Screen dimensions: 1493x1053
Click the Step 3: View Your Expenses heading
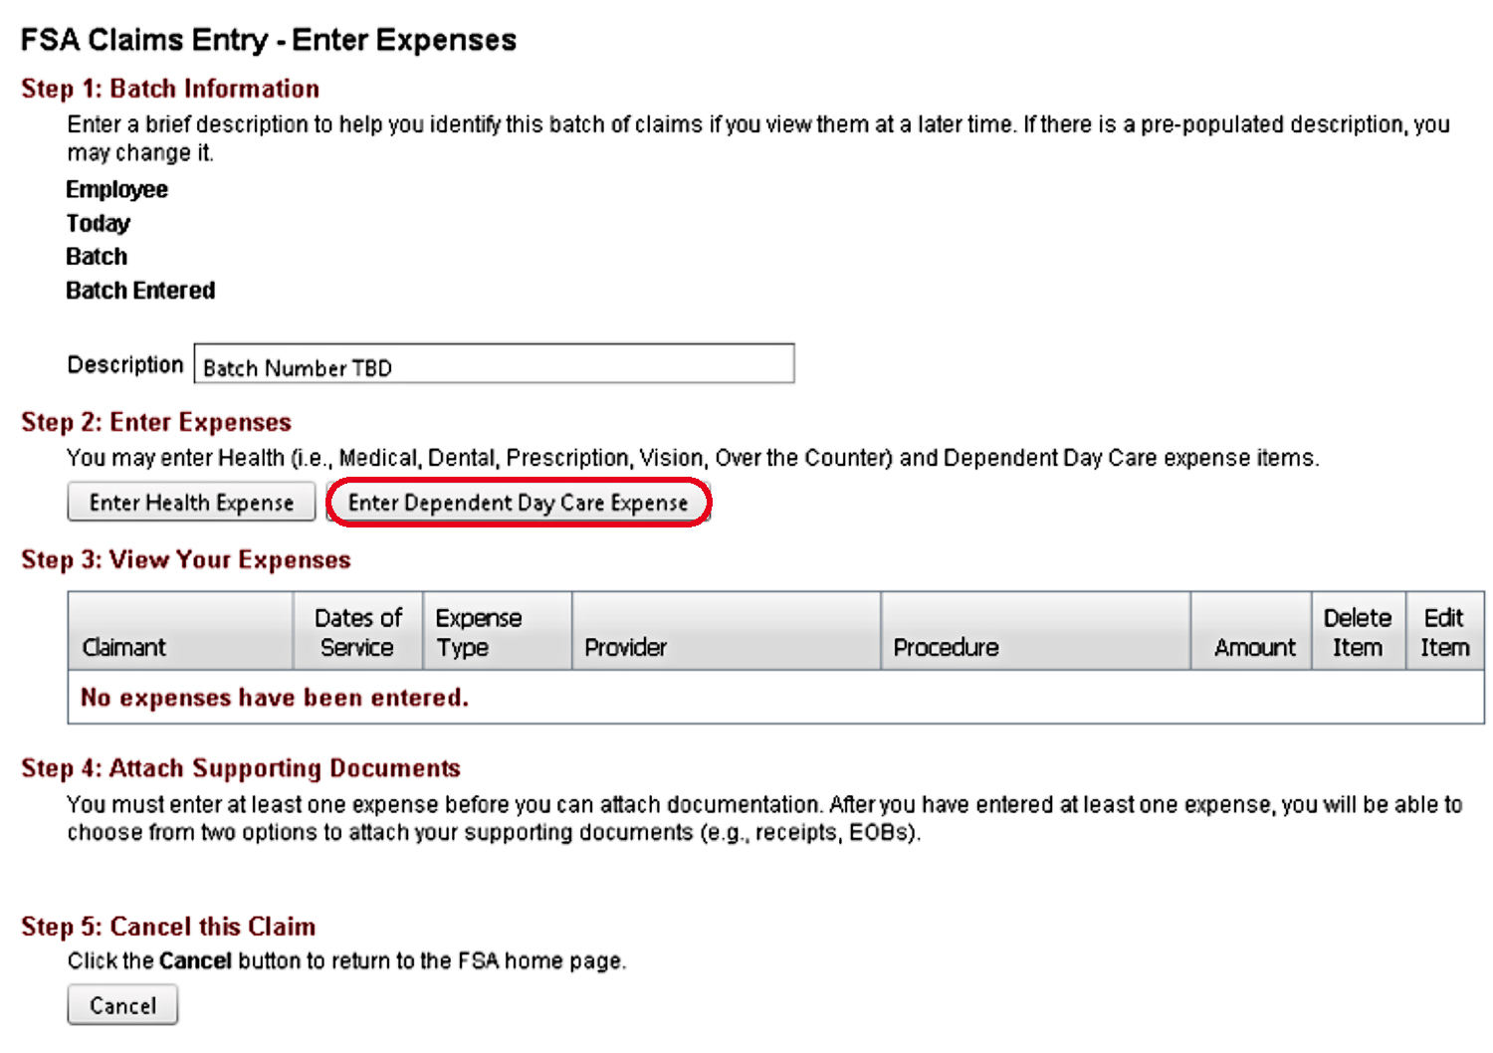tap(185, 559)
